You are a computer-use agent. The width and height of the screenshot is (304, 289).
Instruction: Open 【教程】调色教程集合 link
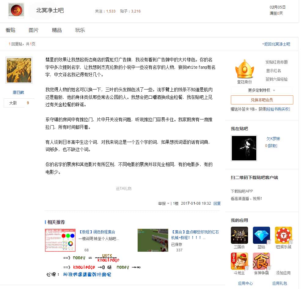[97, 232]
